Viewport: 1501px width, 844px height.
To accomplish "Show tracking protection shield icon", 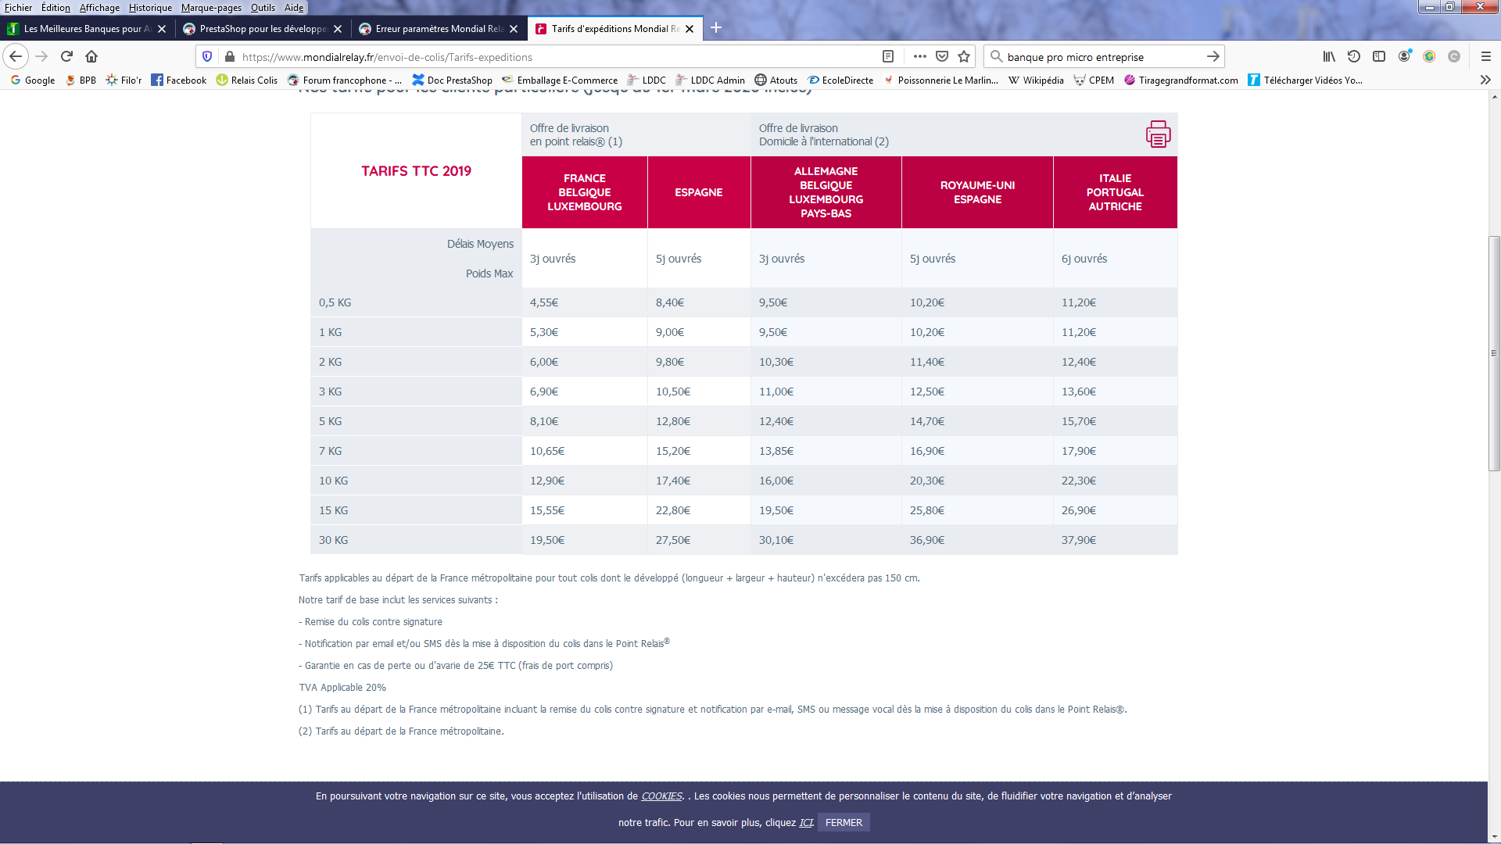I will coord(207,56).
